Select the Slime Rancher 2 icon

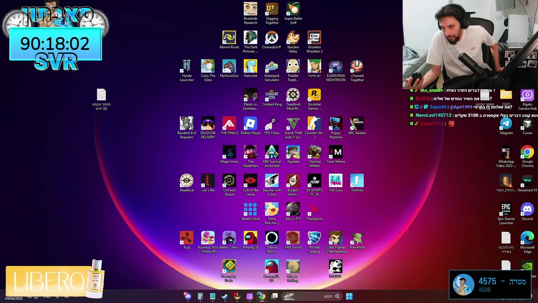coord(272,214)
